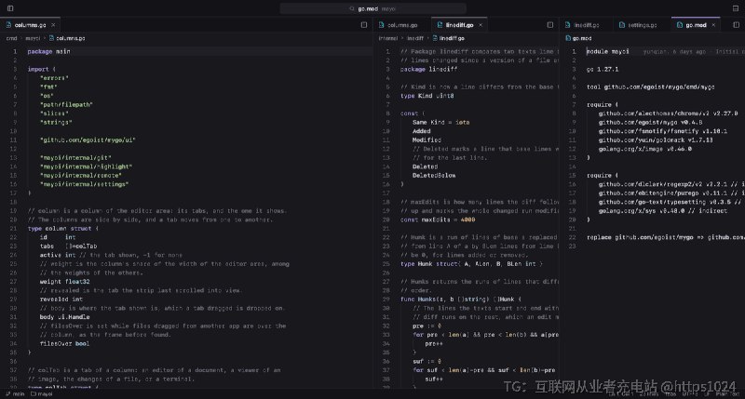Click the github.com/fsnotify/fsnotify require line

click(x=663, y=131)
